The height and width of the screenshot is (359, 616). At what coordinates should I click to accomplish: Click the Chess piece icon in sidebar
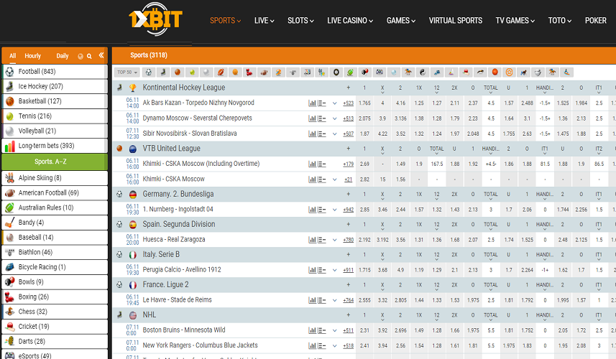click(x=10, y=312)
